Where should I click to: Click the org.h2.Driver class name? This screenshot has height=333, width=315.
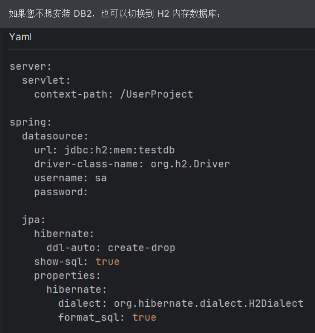coord(190,164)
